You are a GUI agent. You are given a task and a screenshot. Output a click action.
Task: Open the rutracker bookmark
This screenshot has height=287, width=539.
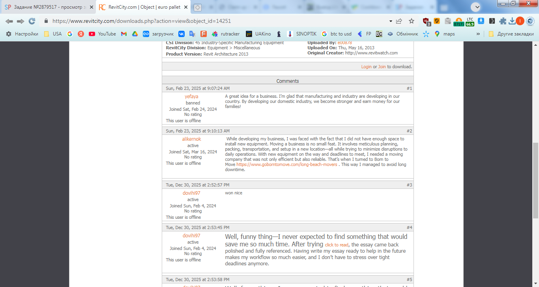pyautogui.click(x=226, y=34)
